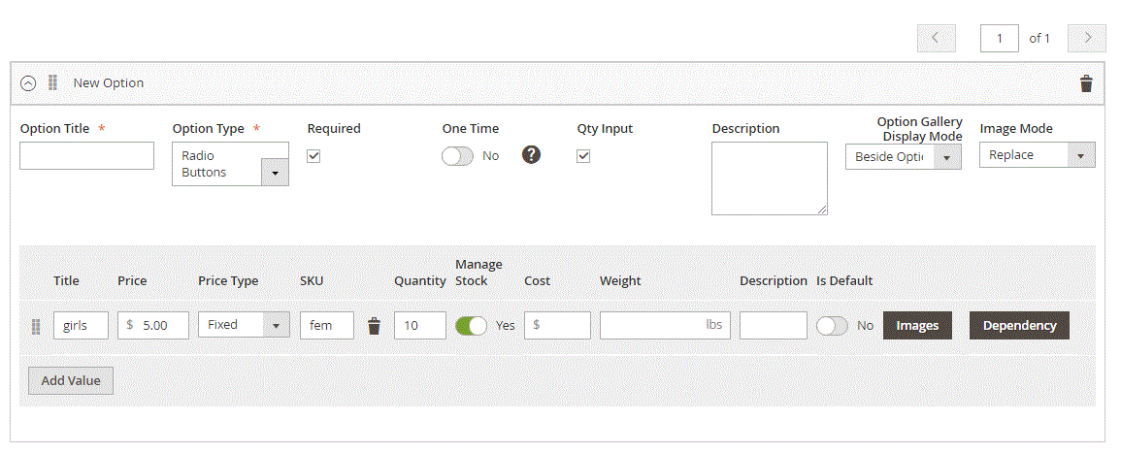This screenshot has width=1121, height=453.
Task: Delete the New Option block via trash icon
Action: tap(1086, 83)
